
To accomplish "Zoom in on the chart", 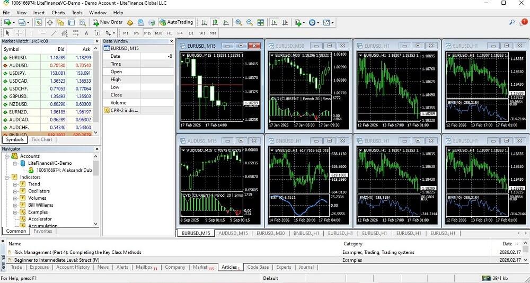I will 238,22.
